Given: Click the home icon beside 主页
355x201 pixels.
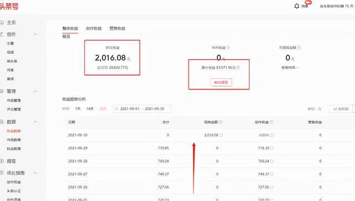Looking at the screenshot, I should (2, 23).
